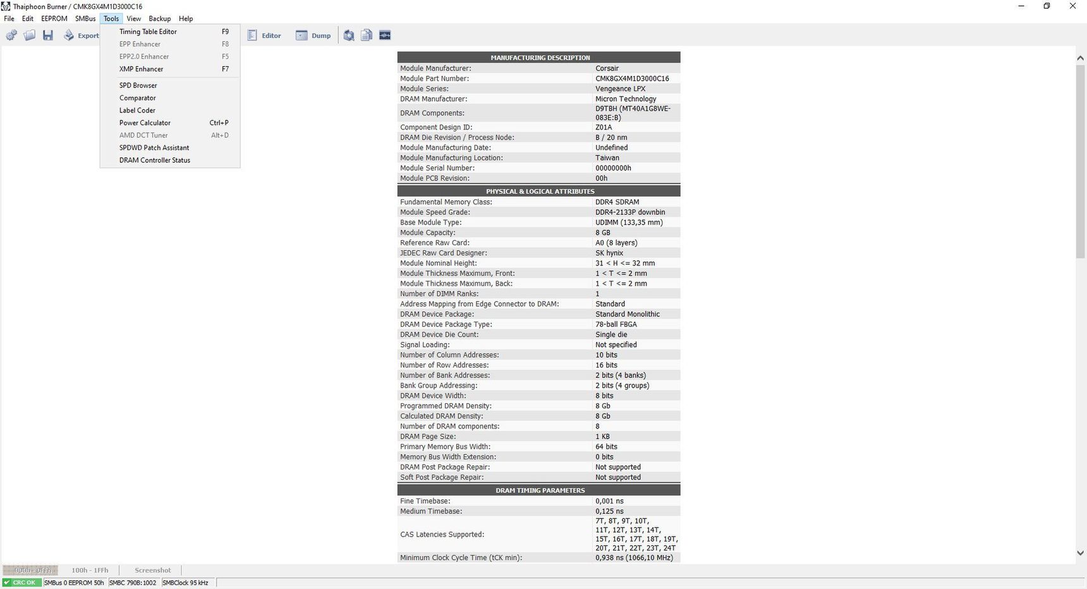
Task: Click the Manufacturing Description header
Action: (539, 58)
